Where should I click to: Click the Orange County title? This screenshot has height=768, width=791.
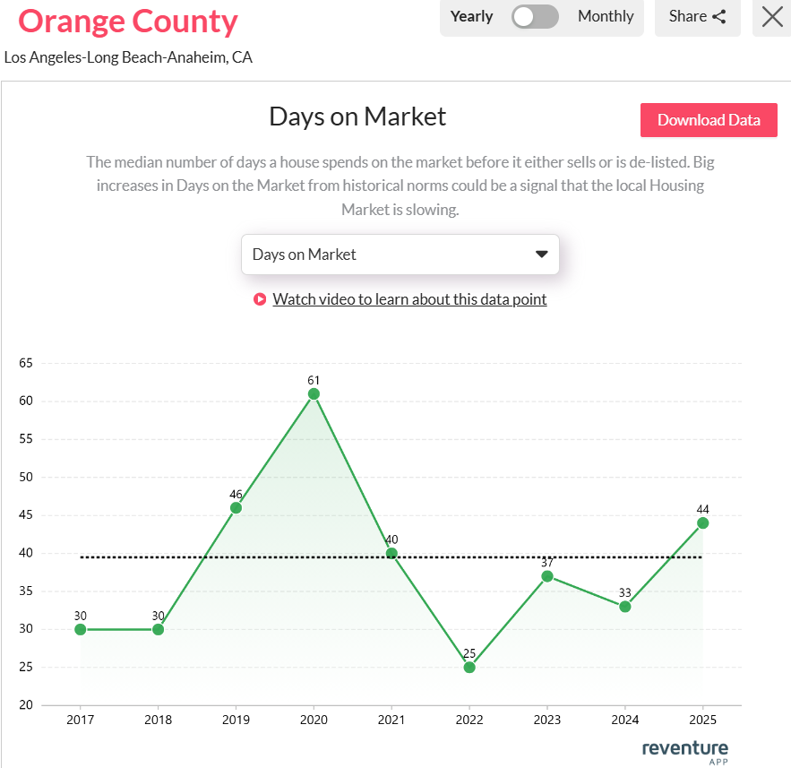[x=127, y=22]
